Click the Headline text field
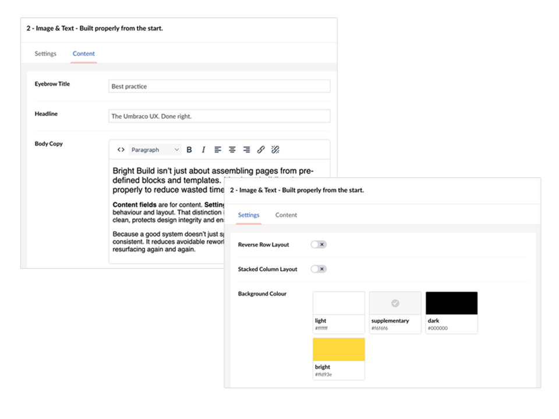This screenshot has height=419, width=559. click(x=220, y=116)
